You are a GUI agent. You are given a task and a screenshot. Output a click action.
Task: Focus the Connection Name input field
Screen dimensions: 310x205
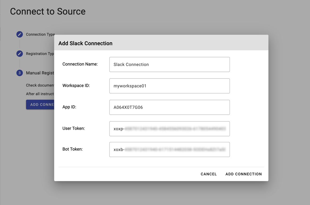[169, 64]
